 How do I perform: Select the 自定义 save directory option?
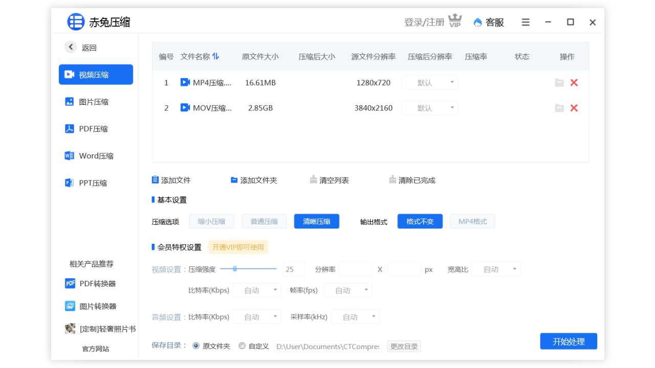click(x=242, y=346)
